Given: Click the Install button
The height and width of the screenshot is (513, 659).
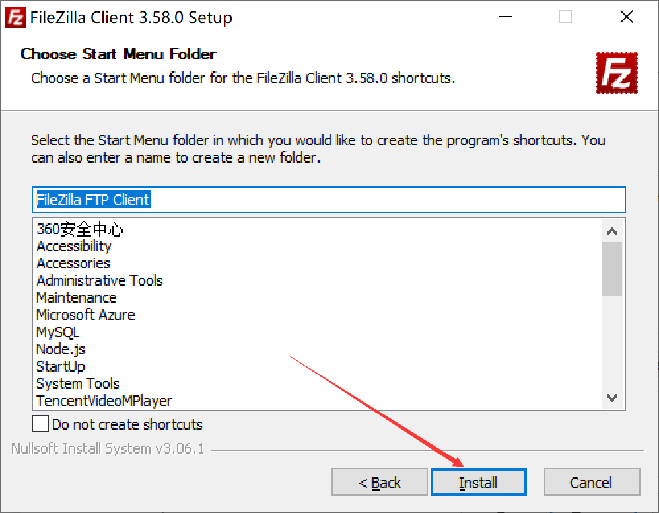Looking at the screenshot, I should 478,482.
